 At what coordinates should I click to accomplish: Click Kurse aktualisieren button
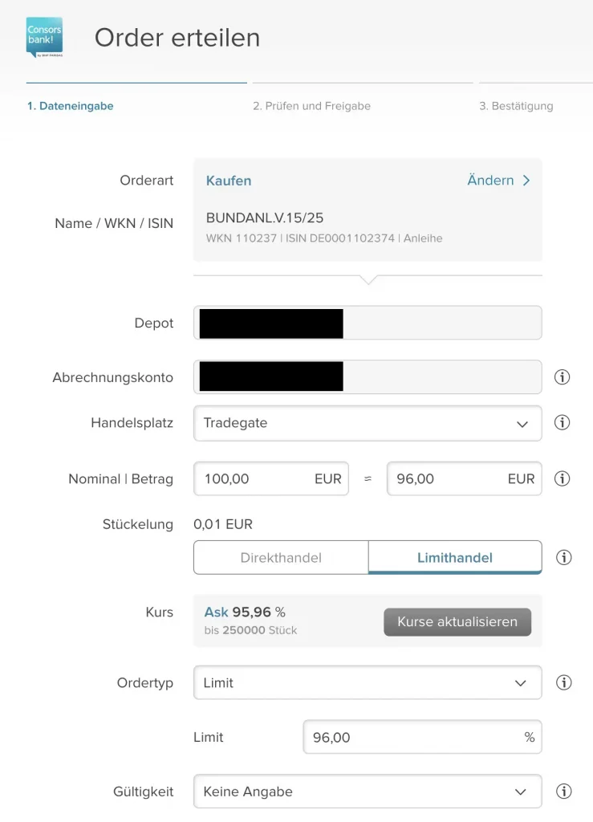tap(457, 622)
